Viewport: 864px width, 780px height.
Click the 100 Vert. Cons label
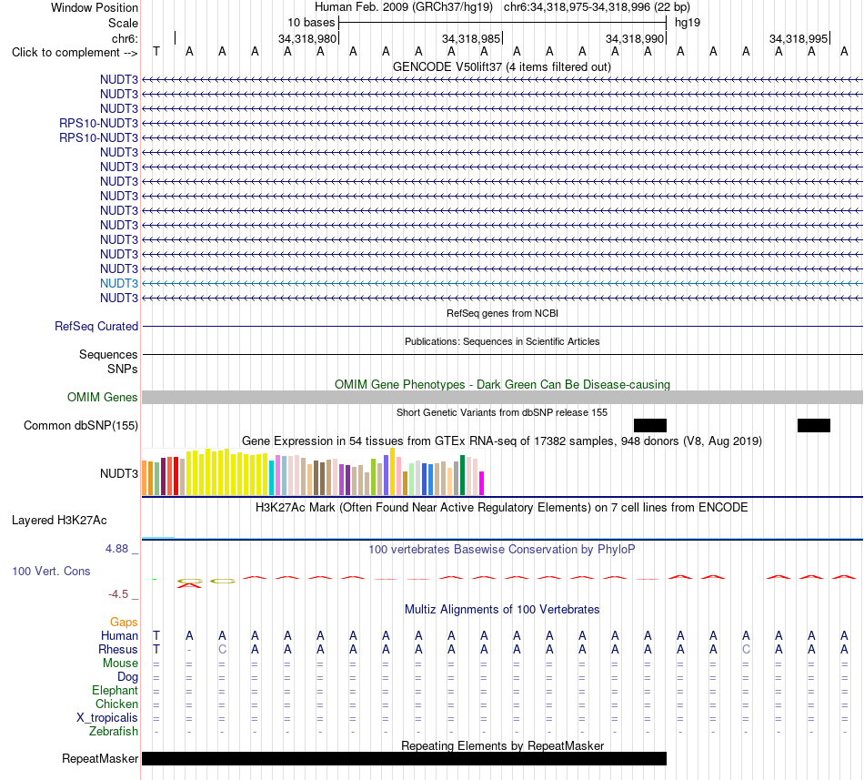51,571
